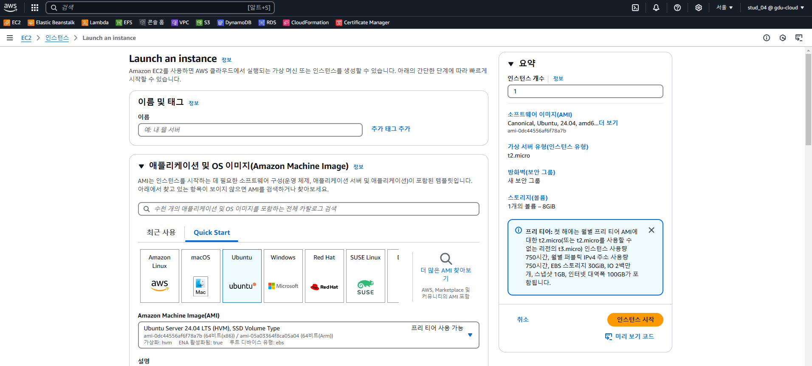Image resolution: width=812 pixels, height=366 pixels.
Task: Open the EC2 favorite shortcut
Action: (x=12, y=23)
